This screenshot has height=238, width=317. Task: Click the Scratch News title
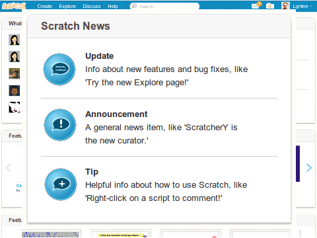click(75, 26)
